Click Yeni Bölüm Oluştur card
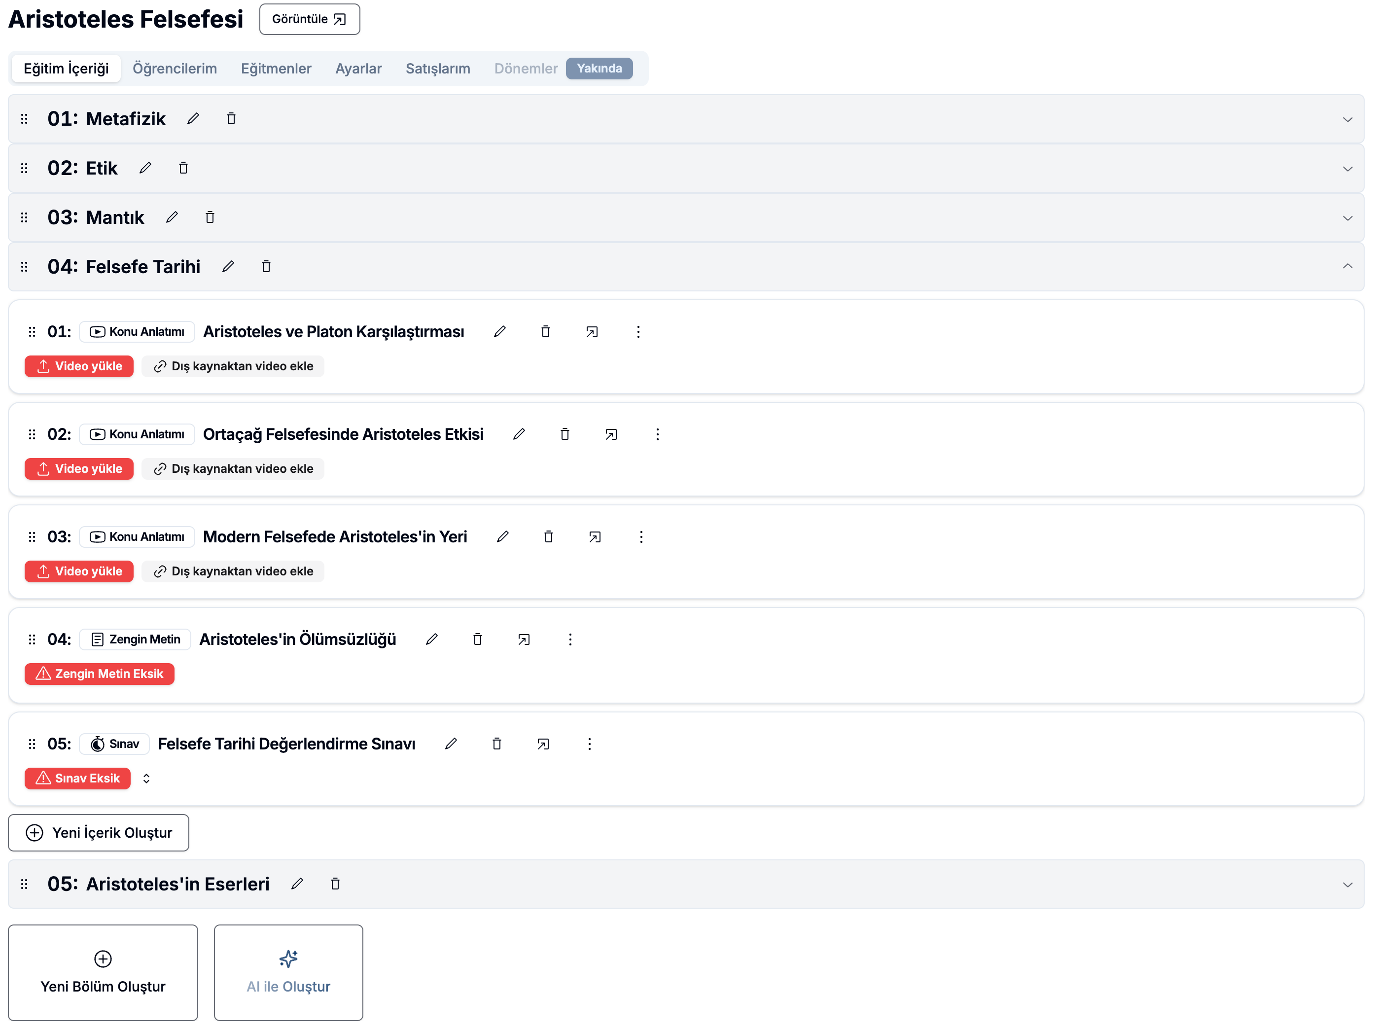 103,973
